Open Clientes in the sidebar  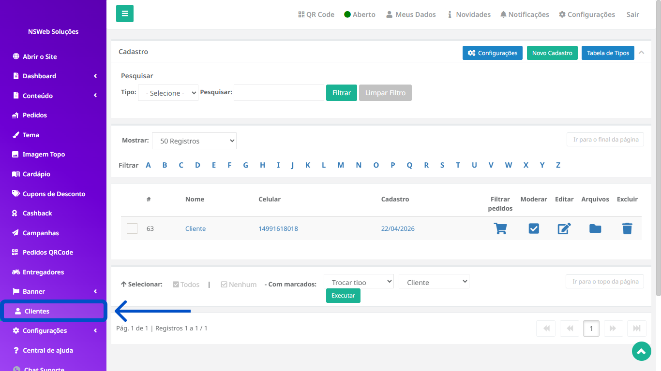(x=53, y=311)
